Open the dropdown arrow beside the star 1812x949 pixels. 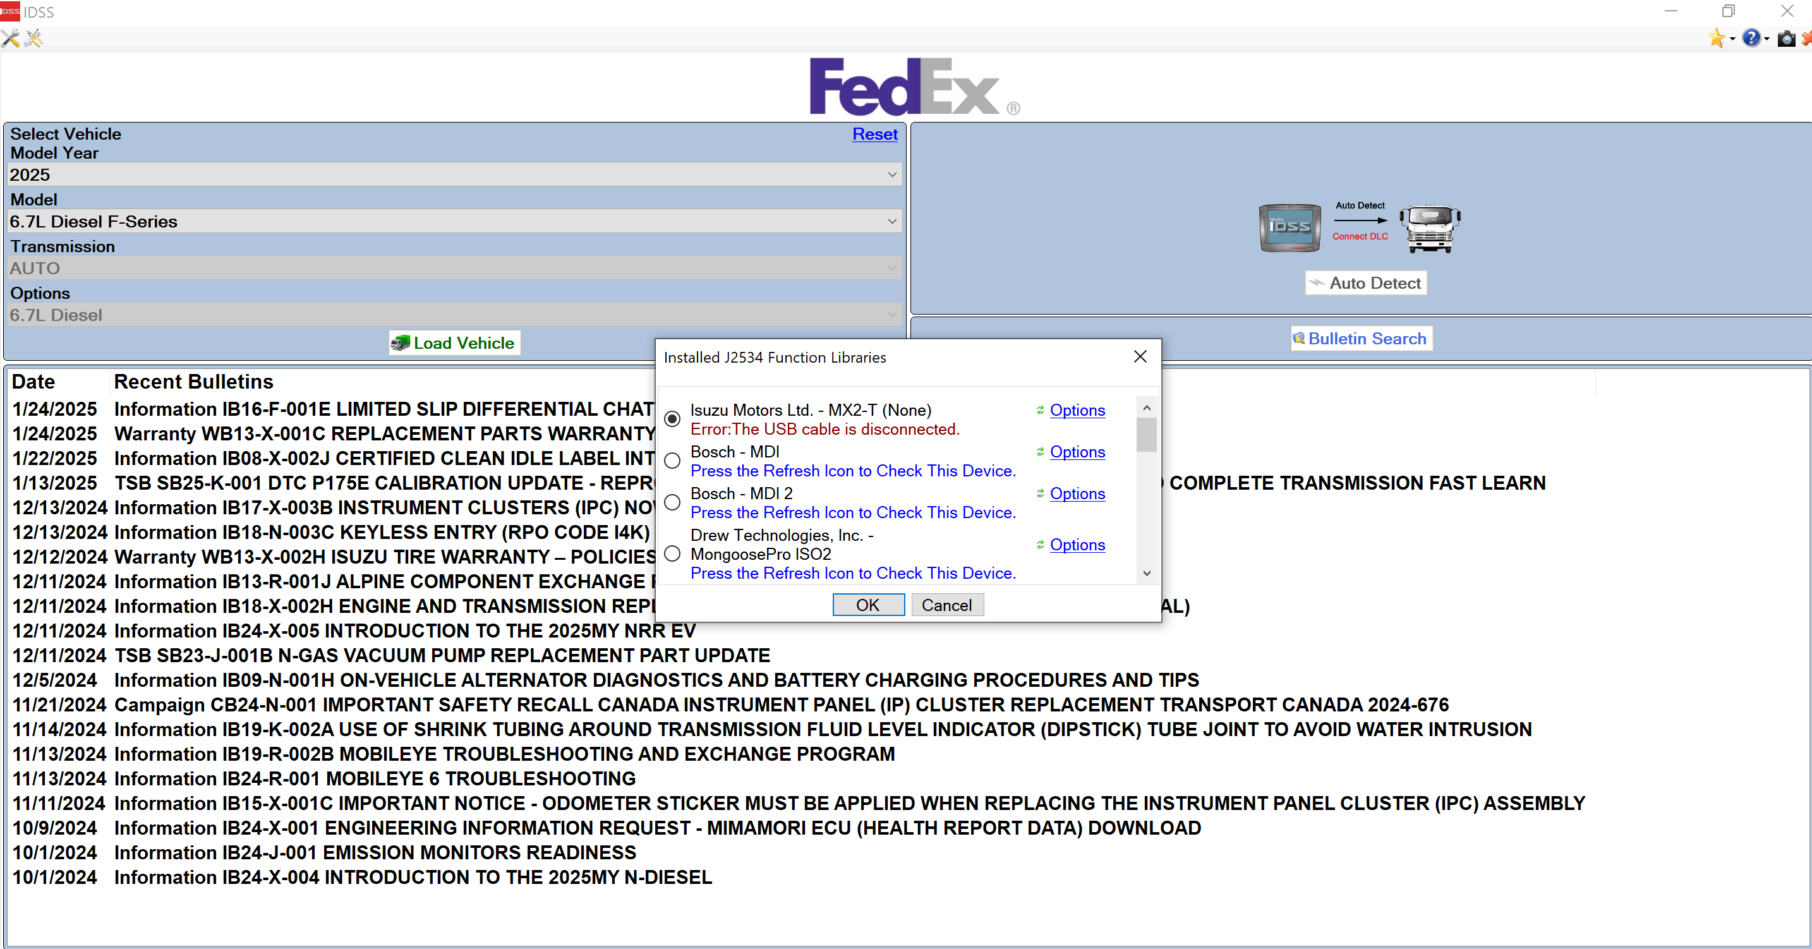click(1732, 39)
